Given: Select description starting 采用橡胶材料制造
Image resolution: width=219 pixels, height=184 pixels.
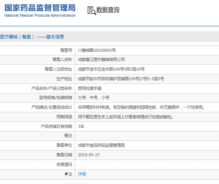Looking at the screenshot, I should (x=141, y=107).
